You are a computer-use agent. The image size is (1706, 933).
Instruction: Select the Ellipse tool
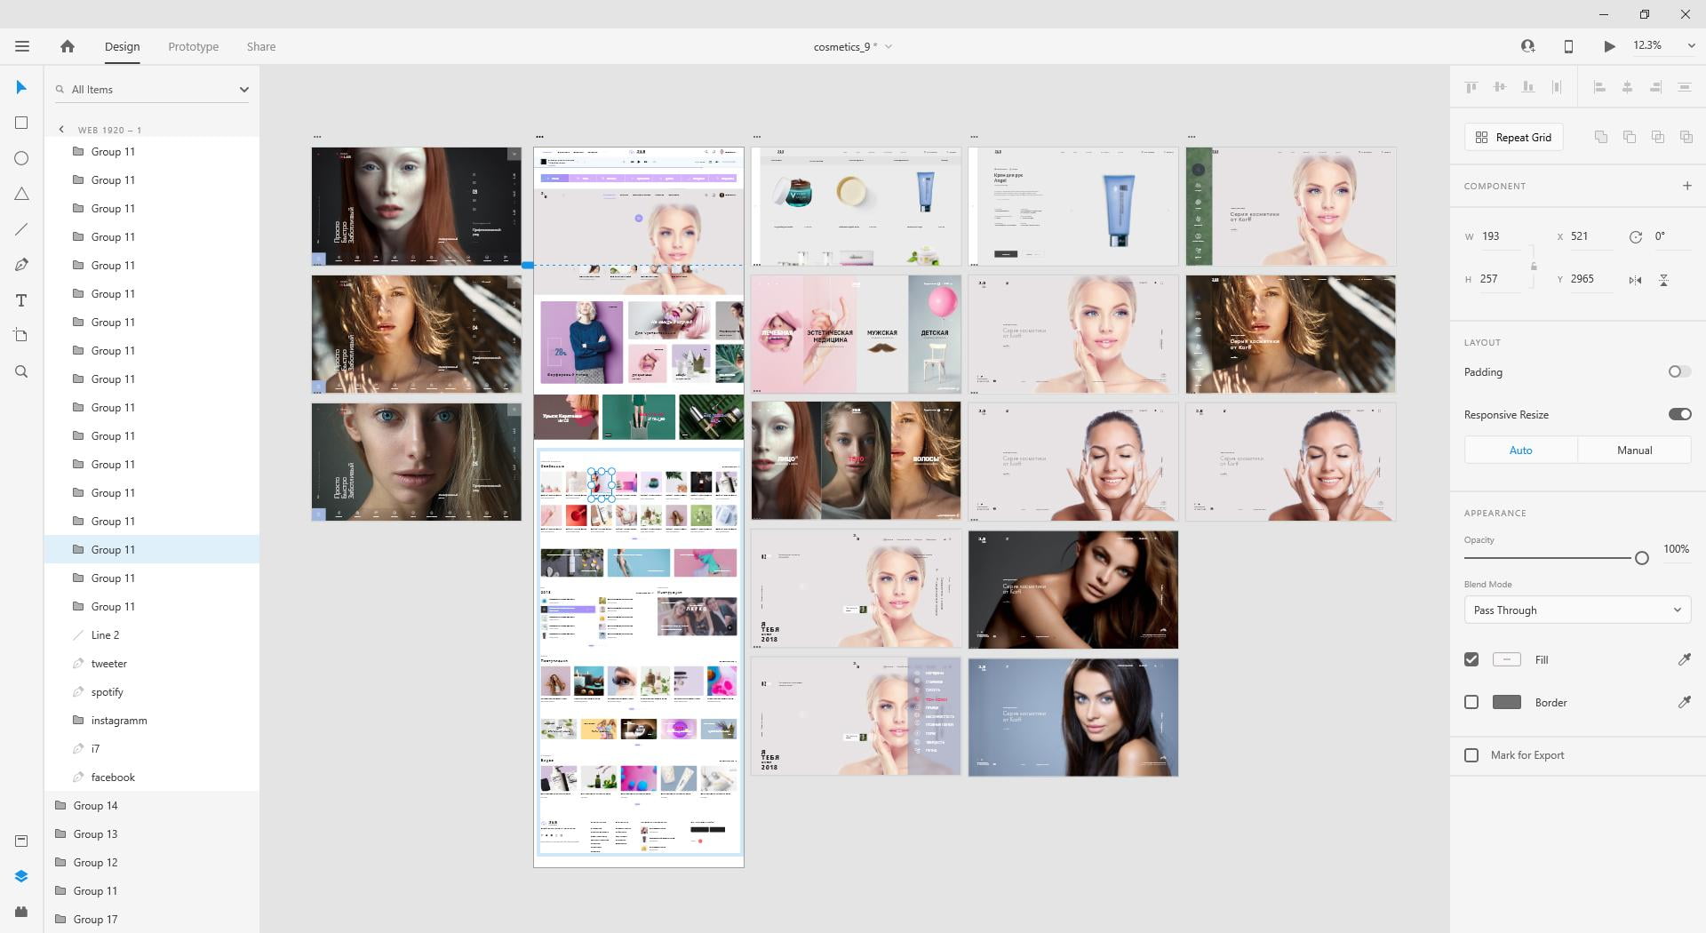pyautogui.click(x=21, y=158)
